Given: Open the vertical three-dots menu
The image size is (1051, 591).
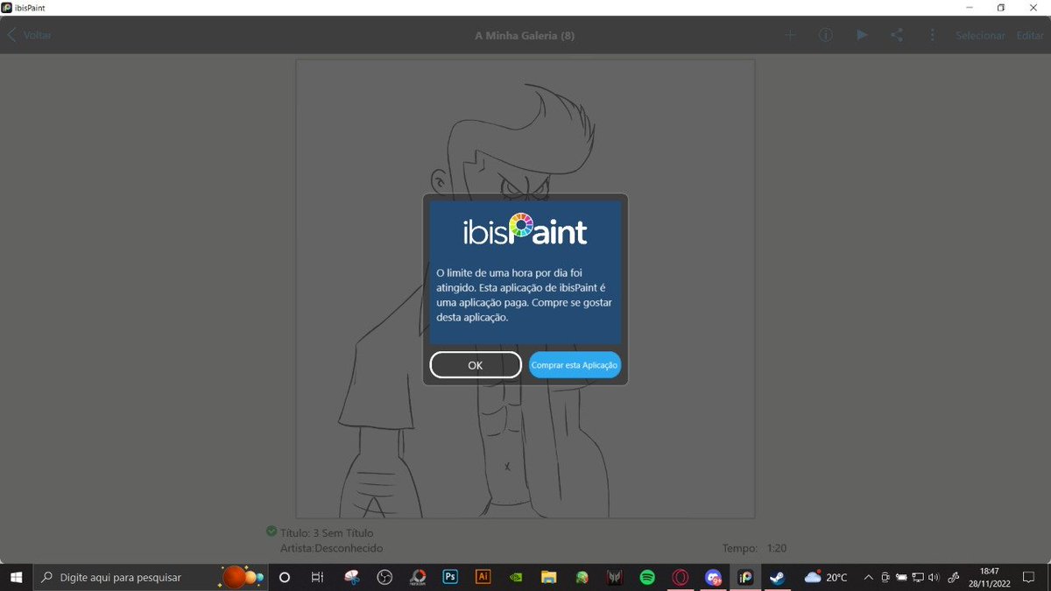Looking at the screenshot, I should coord(933,35).
